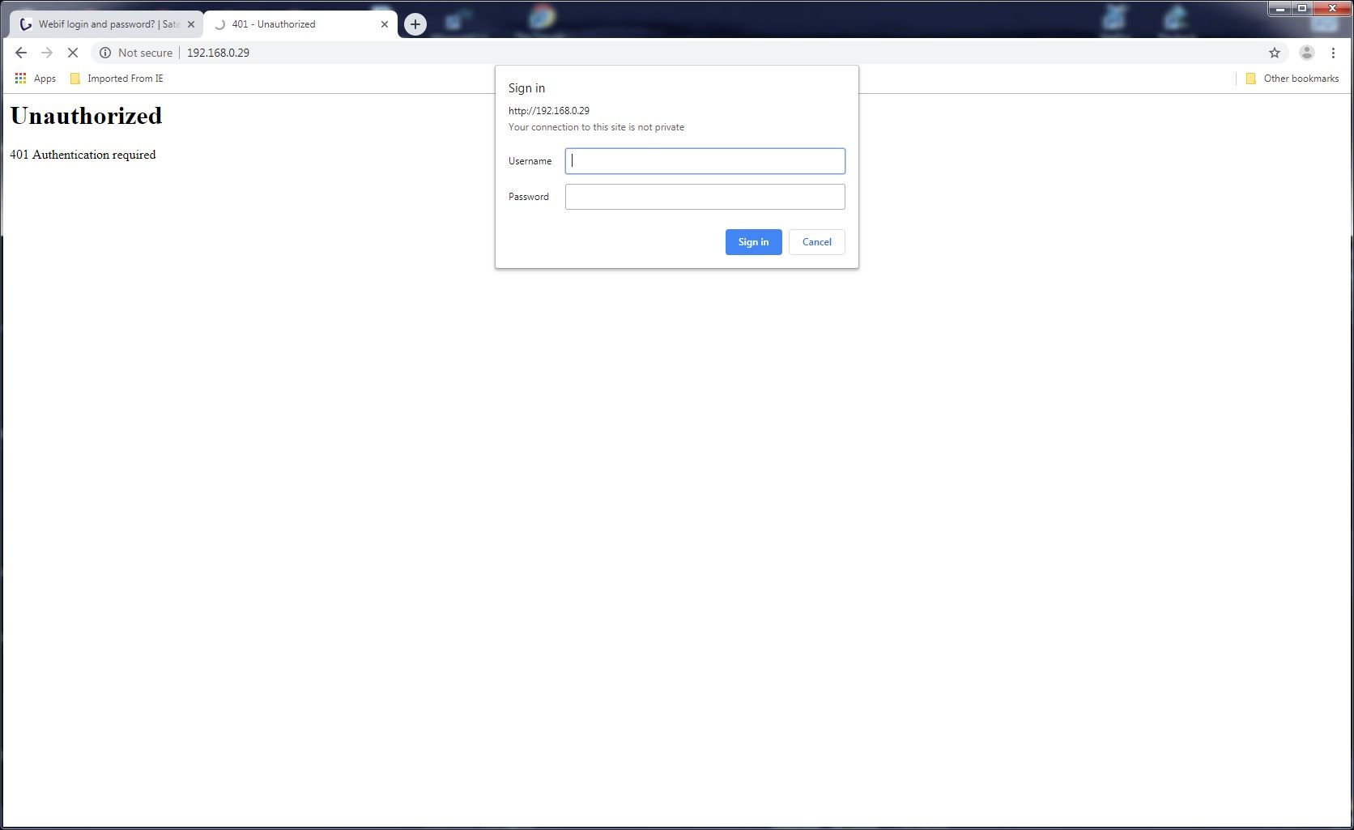Stop loading the page

click(72, 53)
